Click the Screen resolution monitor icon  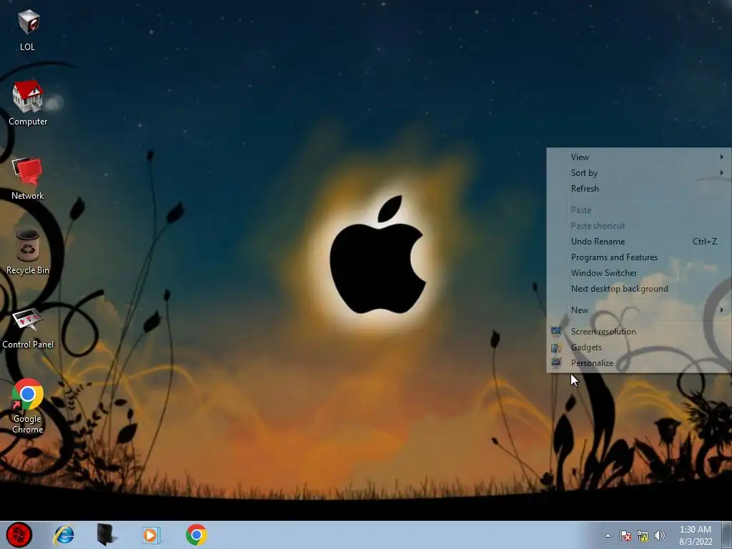click(556, 332)
